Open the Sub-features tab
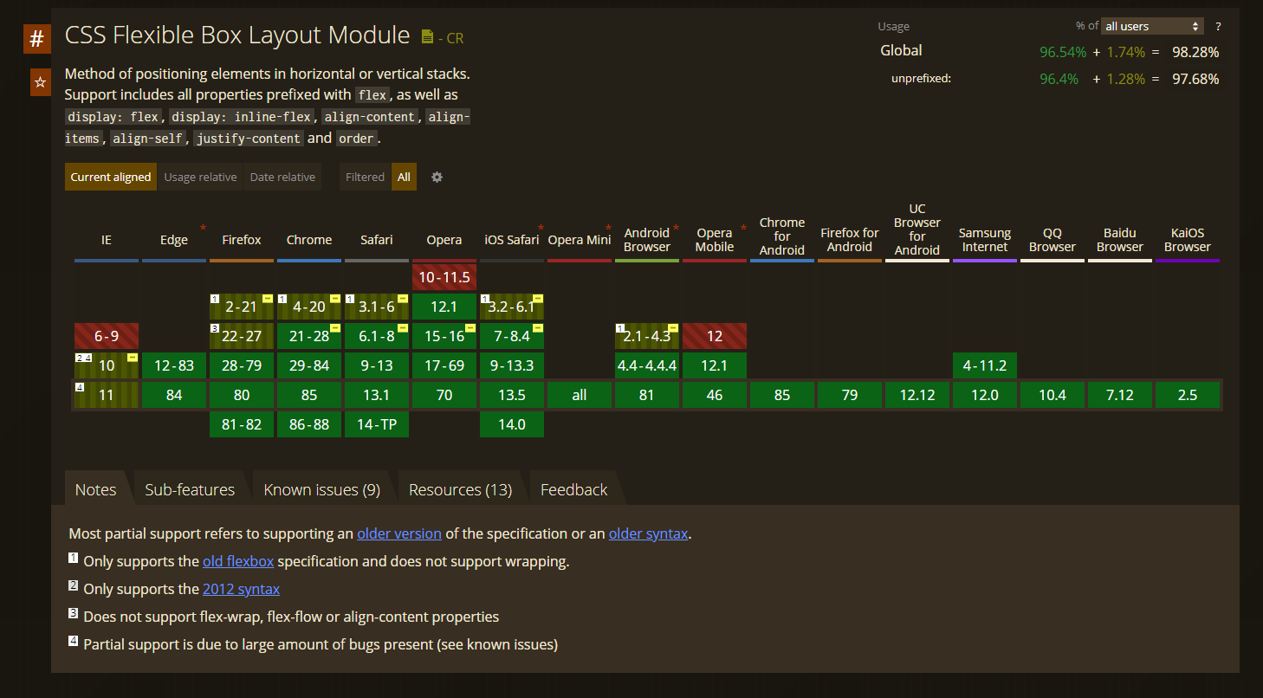Image resolution: width=1263 pixels, height=698 pixels. [x=190, y=489]
